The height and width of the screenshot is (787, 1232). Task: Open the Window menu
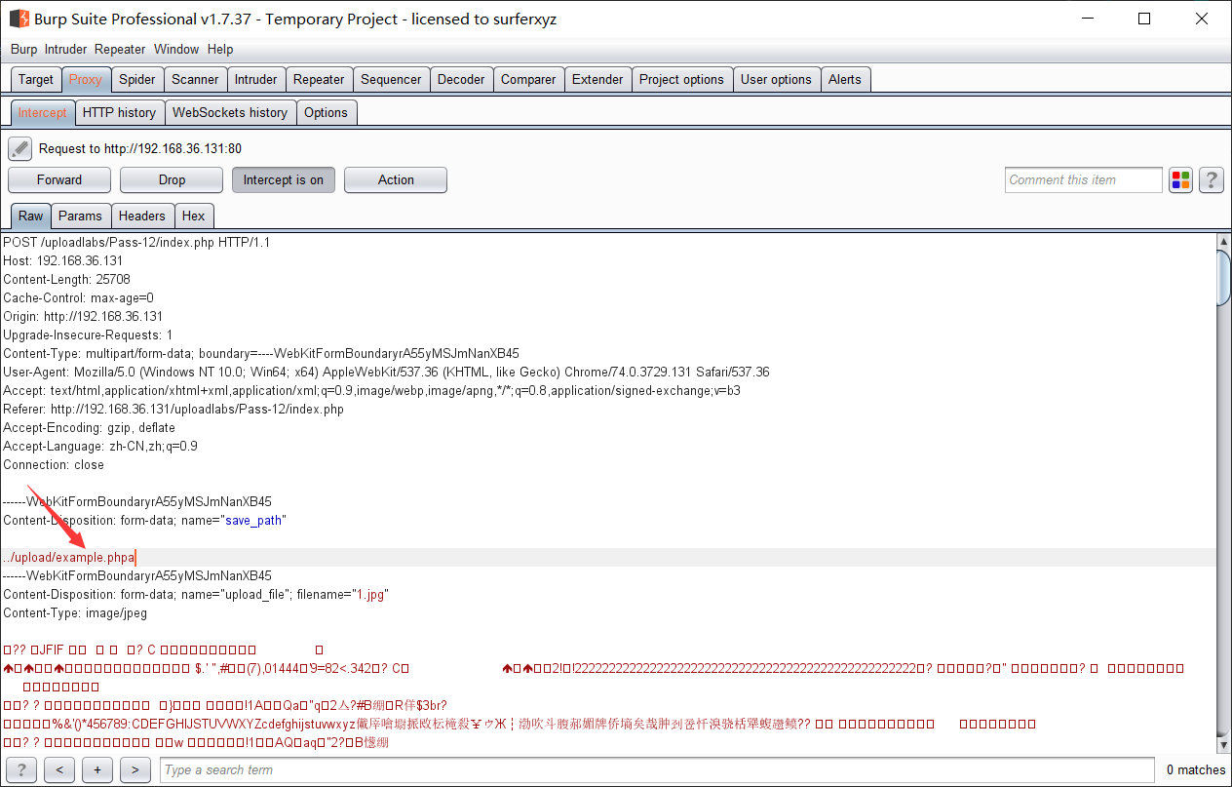pyautogui.click(x=176, y=49)
